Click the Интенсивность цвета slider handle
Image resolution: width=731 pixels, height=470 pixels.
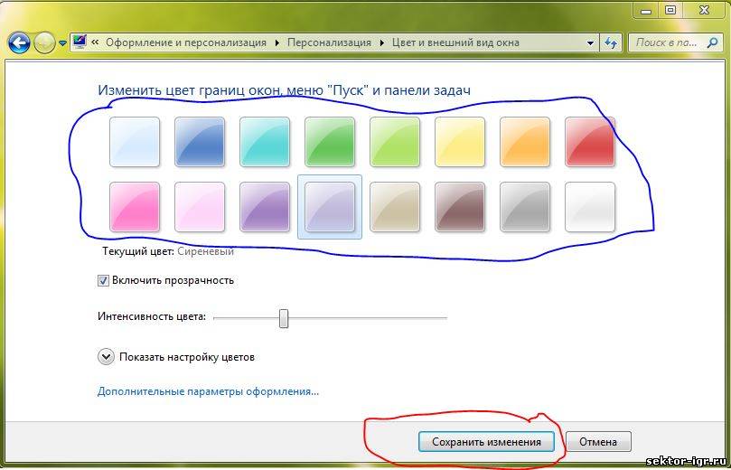point(284,318)
